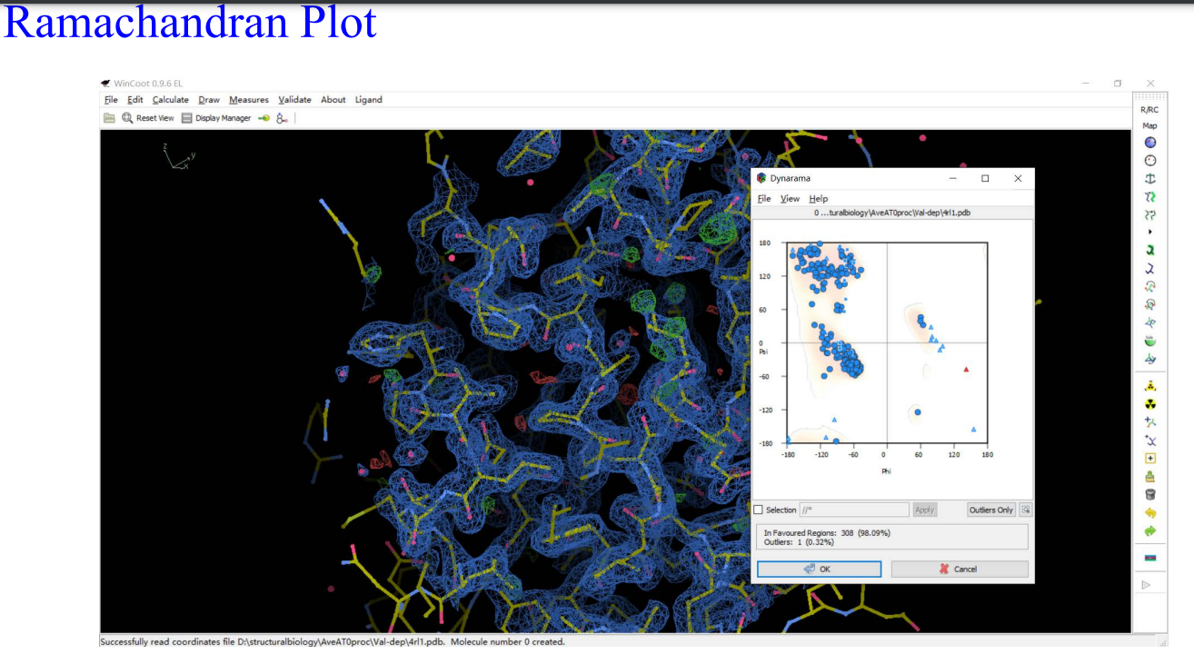Viewport: 1194px width, 664px height.
Task: Click the Fix Atoms anchor icon
Action: click(1150, 178)
